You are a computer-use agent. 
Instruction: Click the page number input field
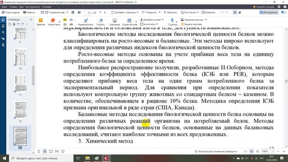point(89,13)
